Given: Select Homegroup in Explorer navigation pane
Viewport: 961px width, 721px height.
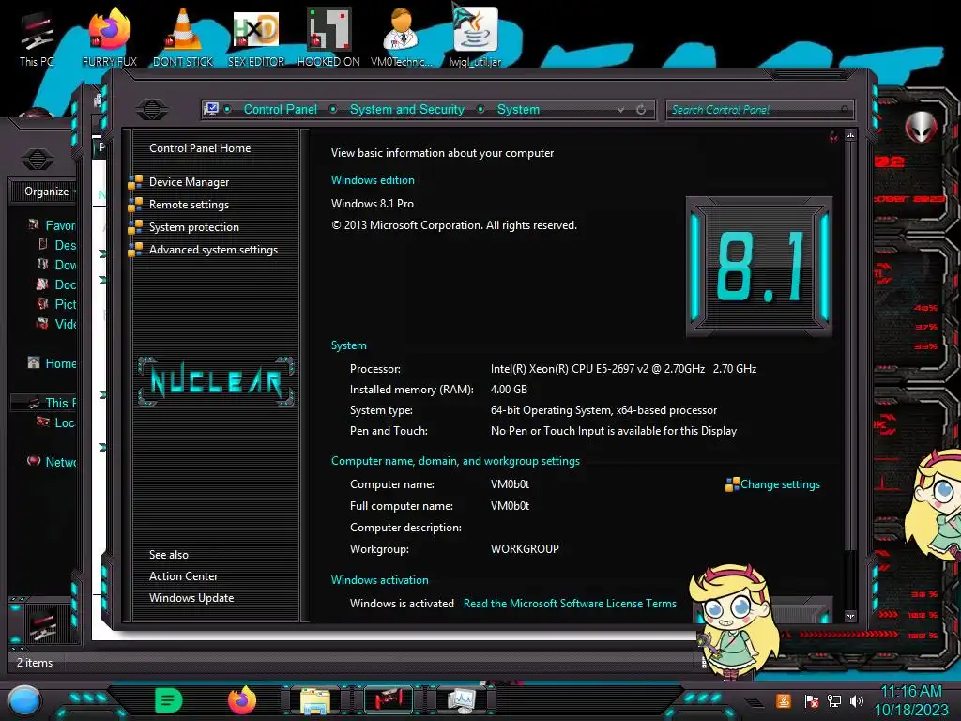Looking at the screenshot, I should click(60, 363).
